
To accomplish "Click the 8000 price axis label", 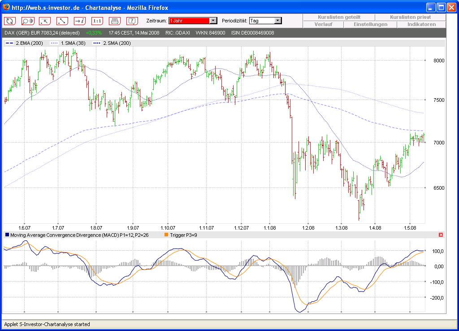I will pos(439,61).
